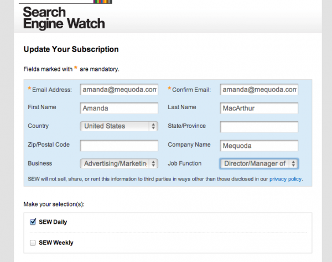Uncheck the SEW Daily checkbox

tap(33, 222)
